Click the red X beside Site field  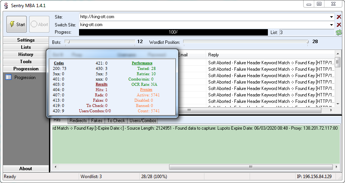pos(339,17)
